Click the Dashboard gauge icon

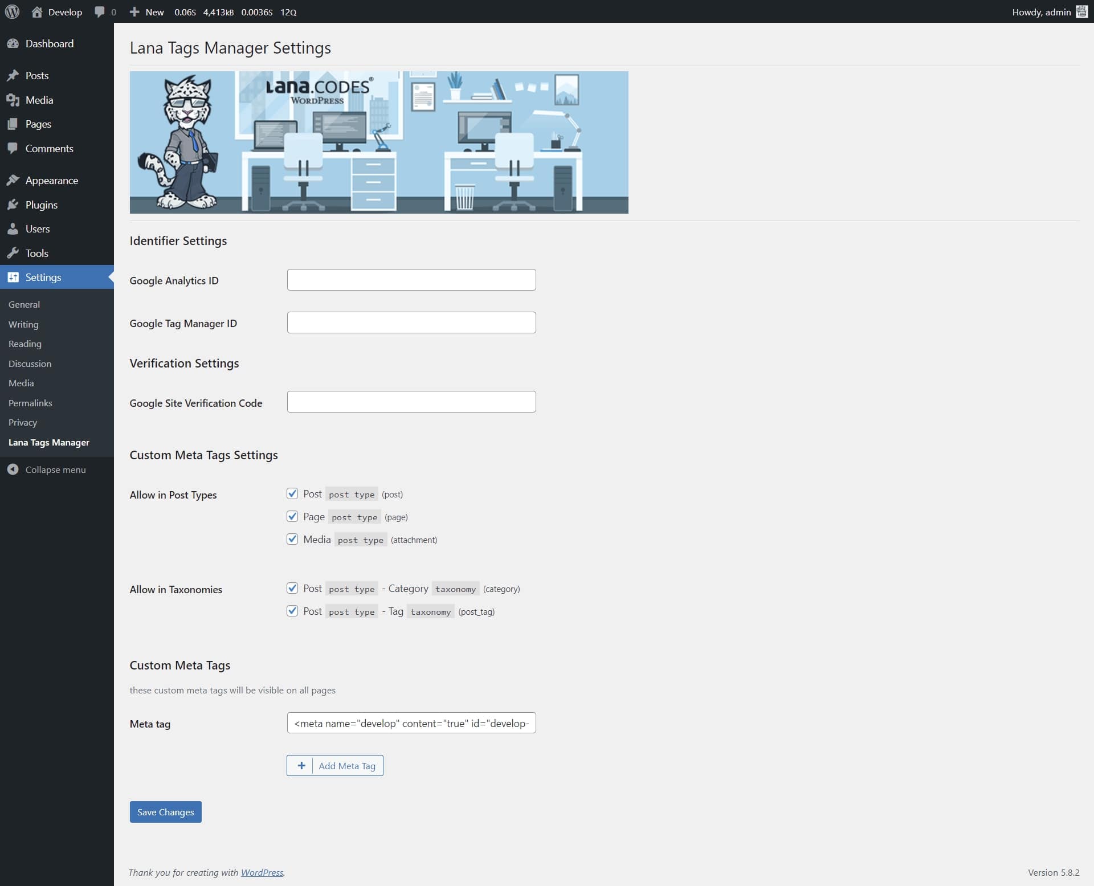click(13, 43)
